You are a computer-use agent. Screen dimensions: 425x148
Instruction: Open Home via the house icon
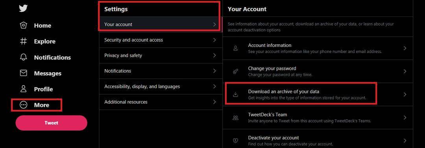(x=24, y=26)
